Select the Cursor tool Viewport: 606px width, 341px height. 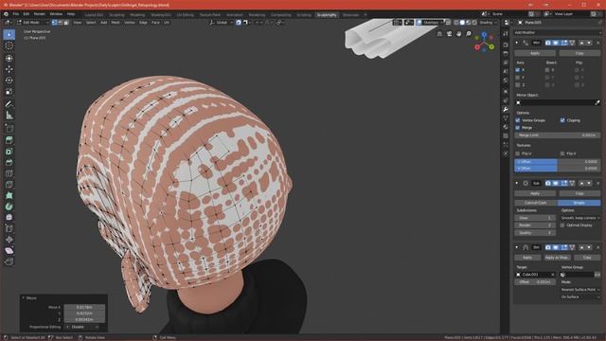coord(9,46)
